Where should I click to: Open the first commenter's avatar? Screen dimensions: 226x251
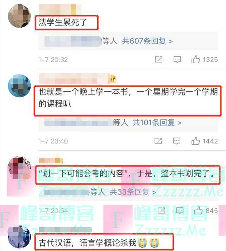click(19, 16)
